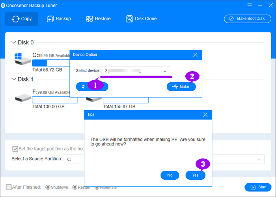
Task: Click the play icon on Start button
Action: [x=253, y=187]
